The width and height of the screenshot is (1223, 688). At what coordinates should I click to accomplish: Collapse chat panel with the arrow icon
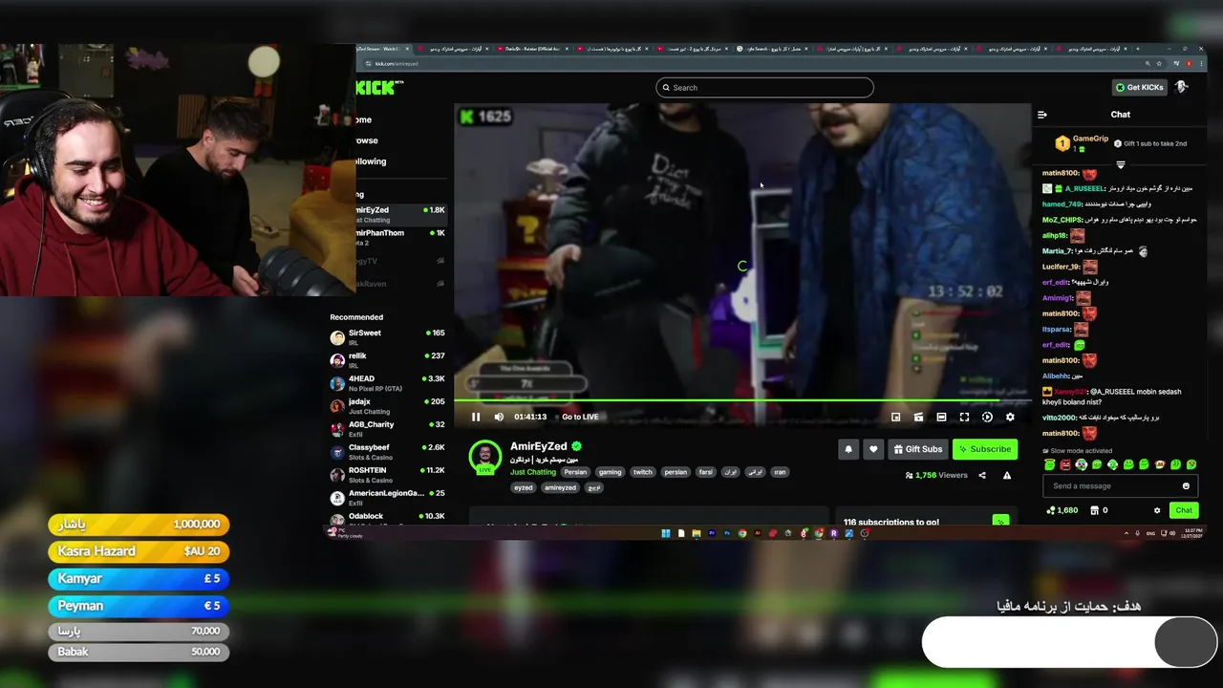click(1042, 115)
